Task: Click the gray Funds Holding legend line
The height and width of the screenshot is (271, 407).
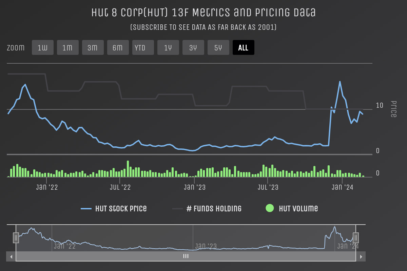Action: (177, 209)
